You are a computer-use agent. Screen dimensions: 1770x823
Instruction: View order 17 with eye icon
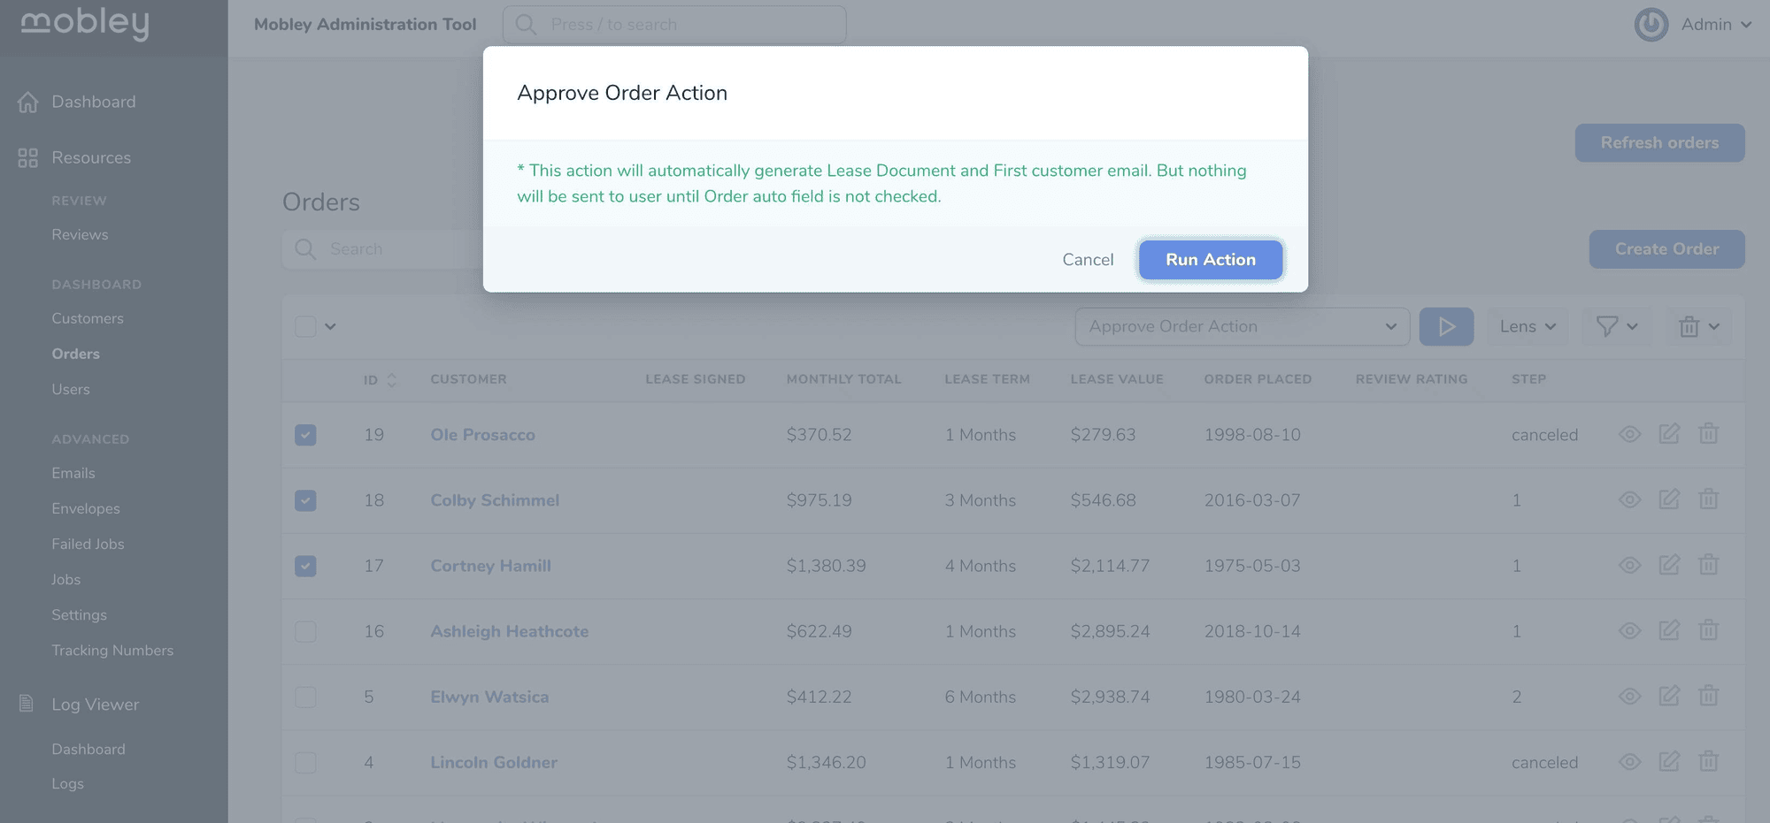coord(1629,565)
